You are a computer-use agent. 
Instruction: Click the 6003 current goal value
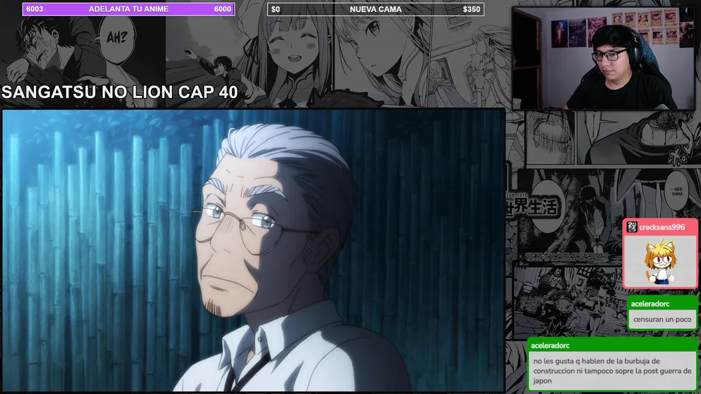pyautogui.click(x=35, y=9)
